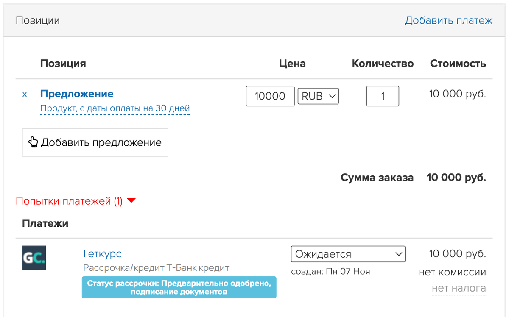Click the Стоимость column header
This screenshot has width=509, height=317.
pyautogui.click(x=458, y=64)
